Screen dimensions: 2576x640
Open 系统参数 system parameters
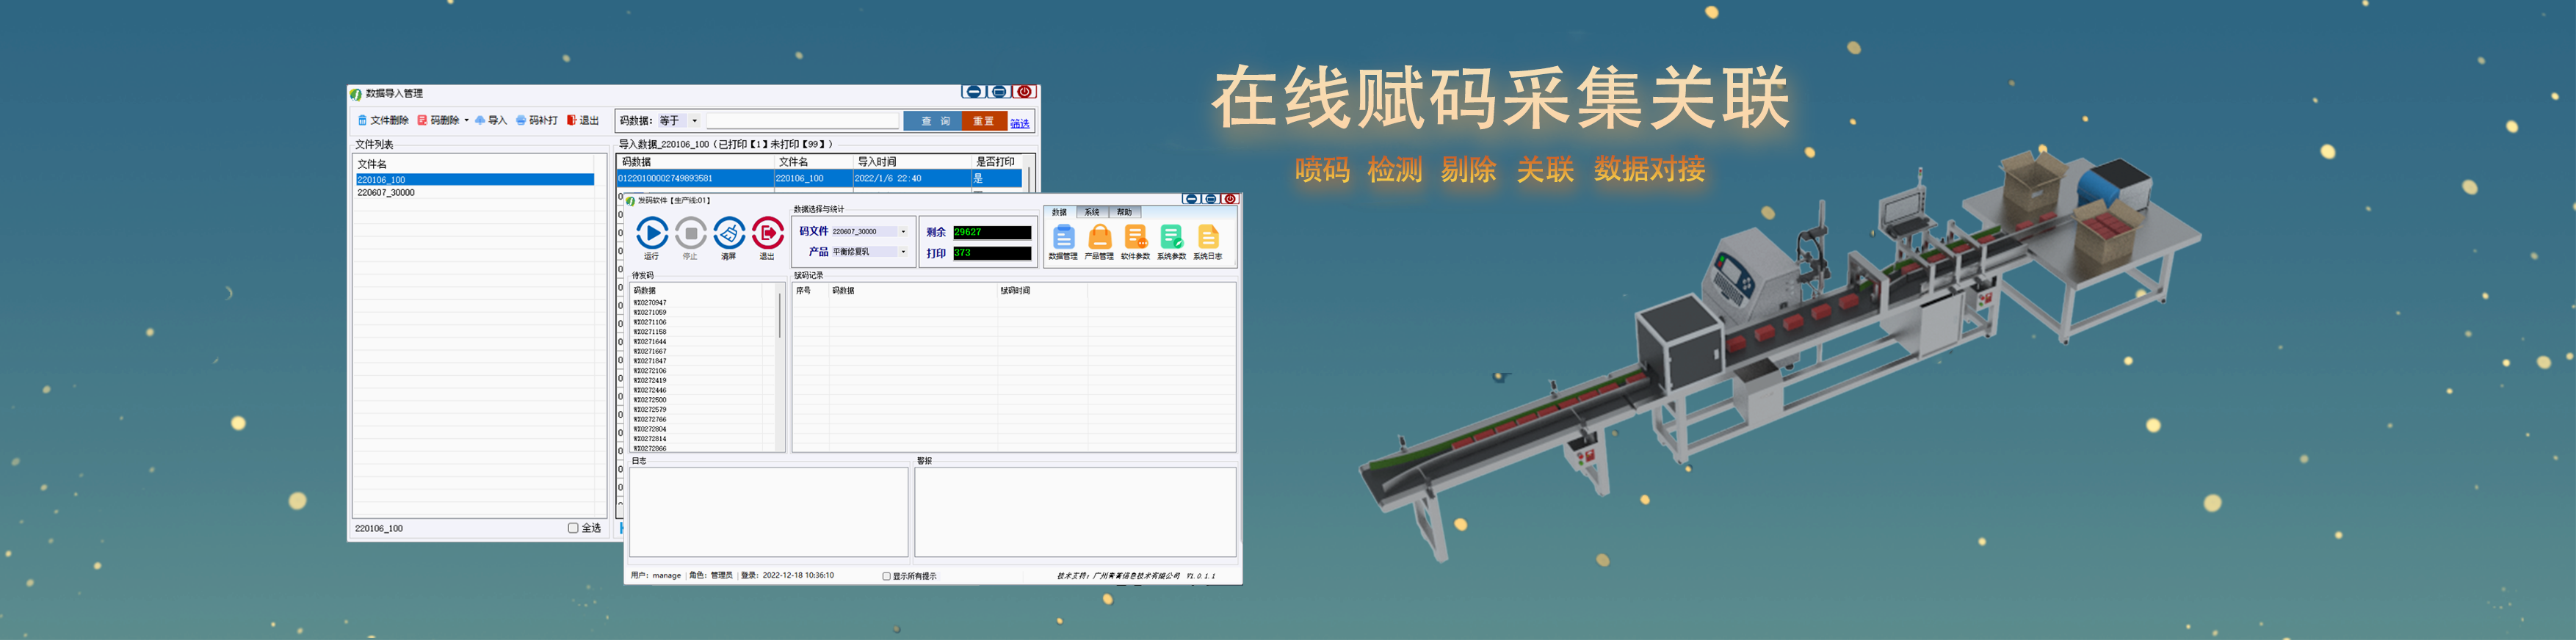1171,238
